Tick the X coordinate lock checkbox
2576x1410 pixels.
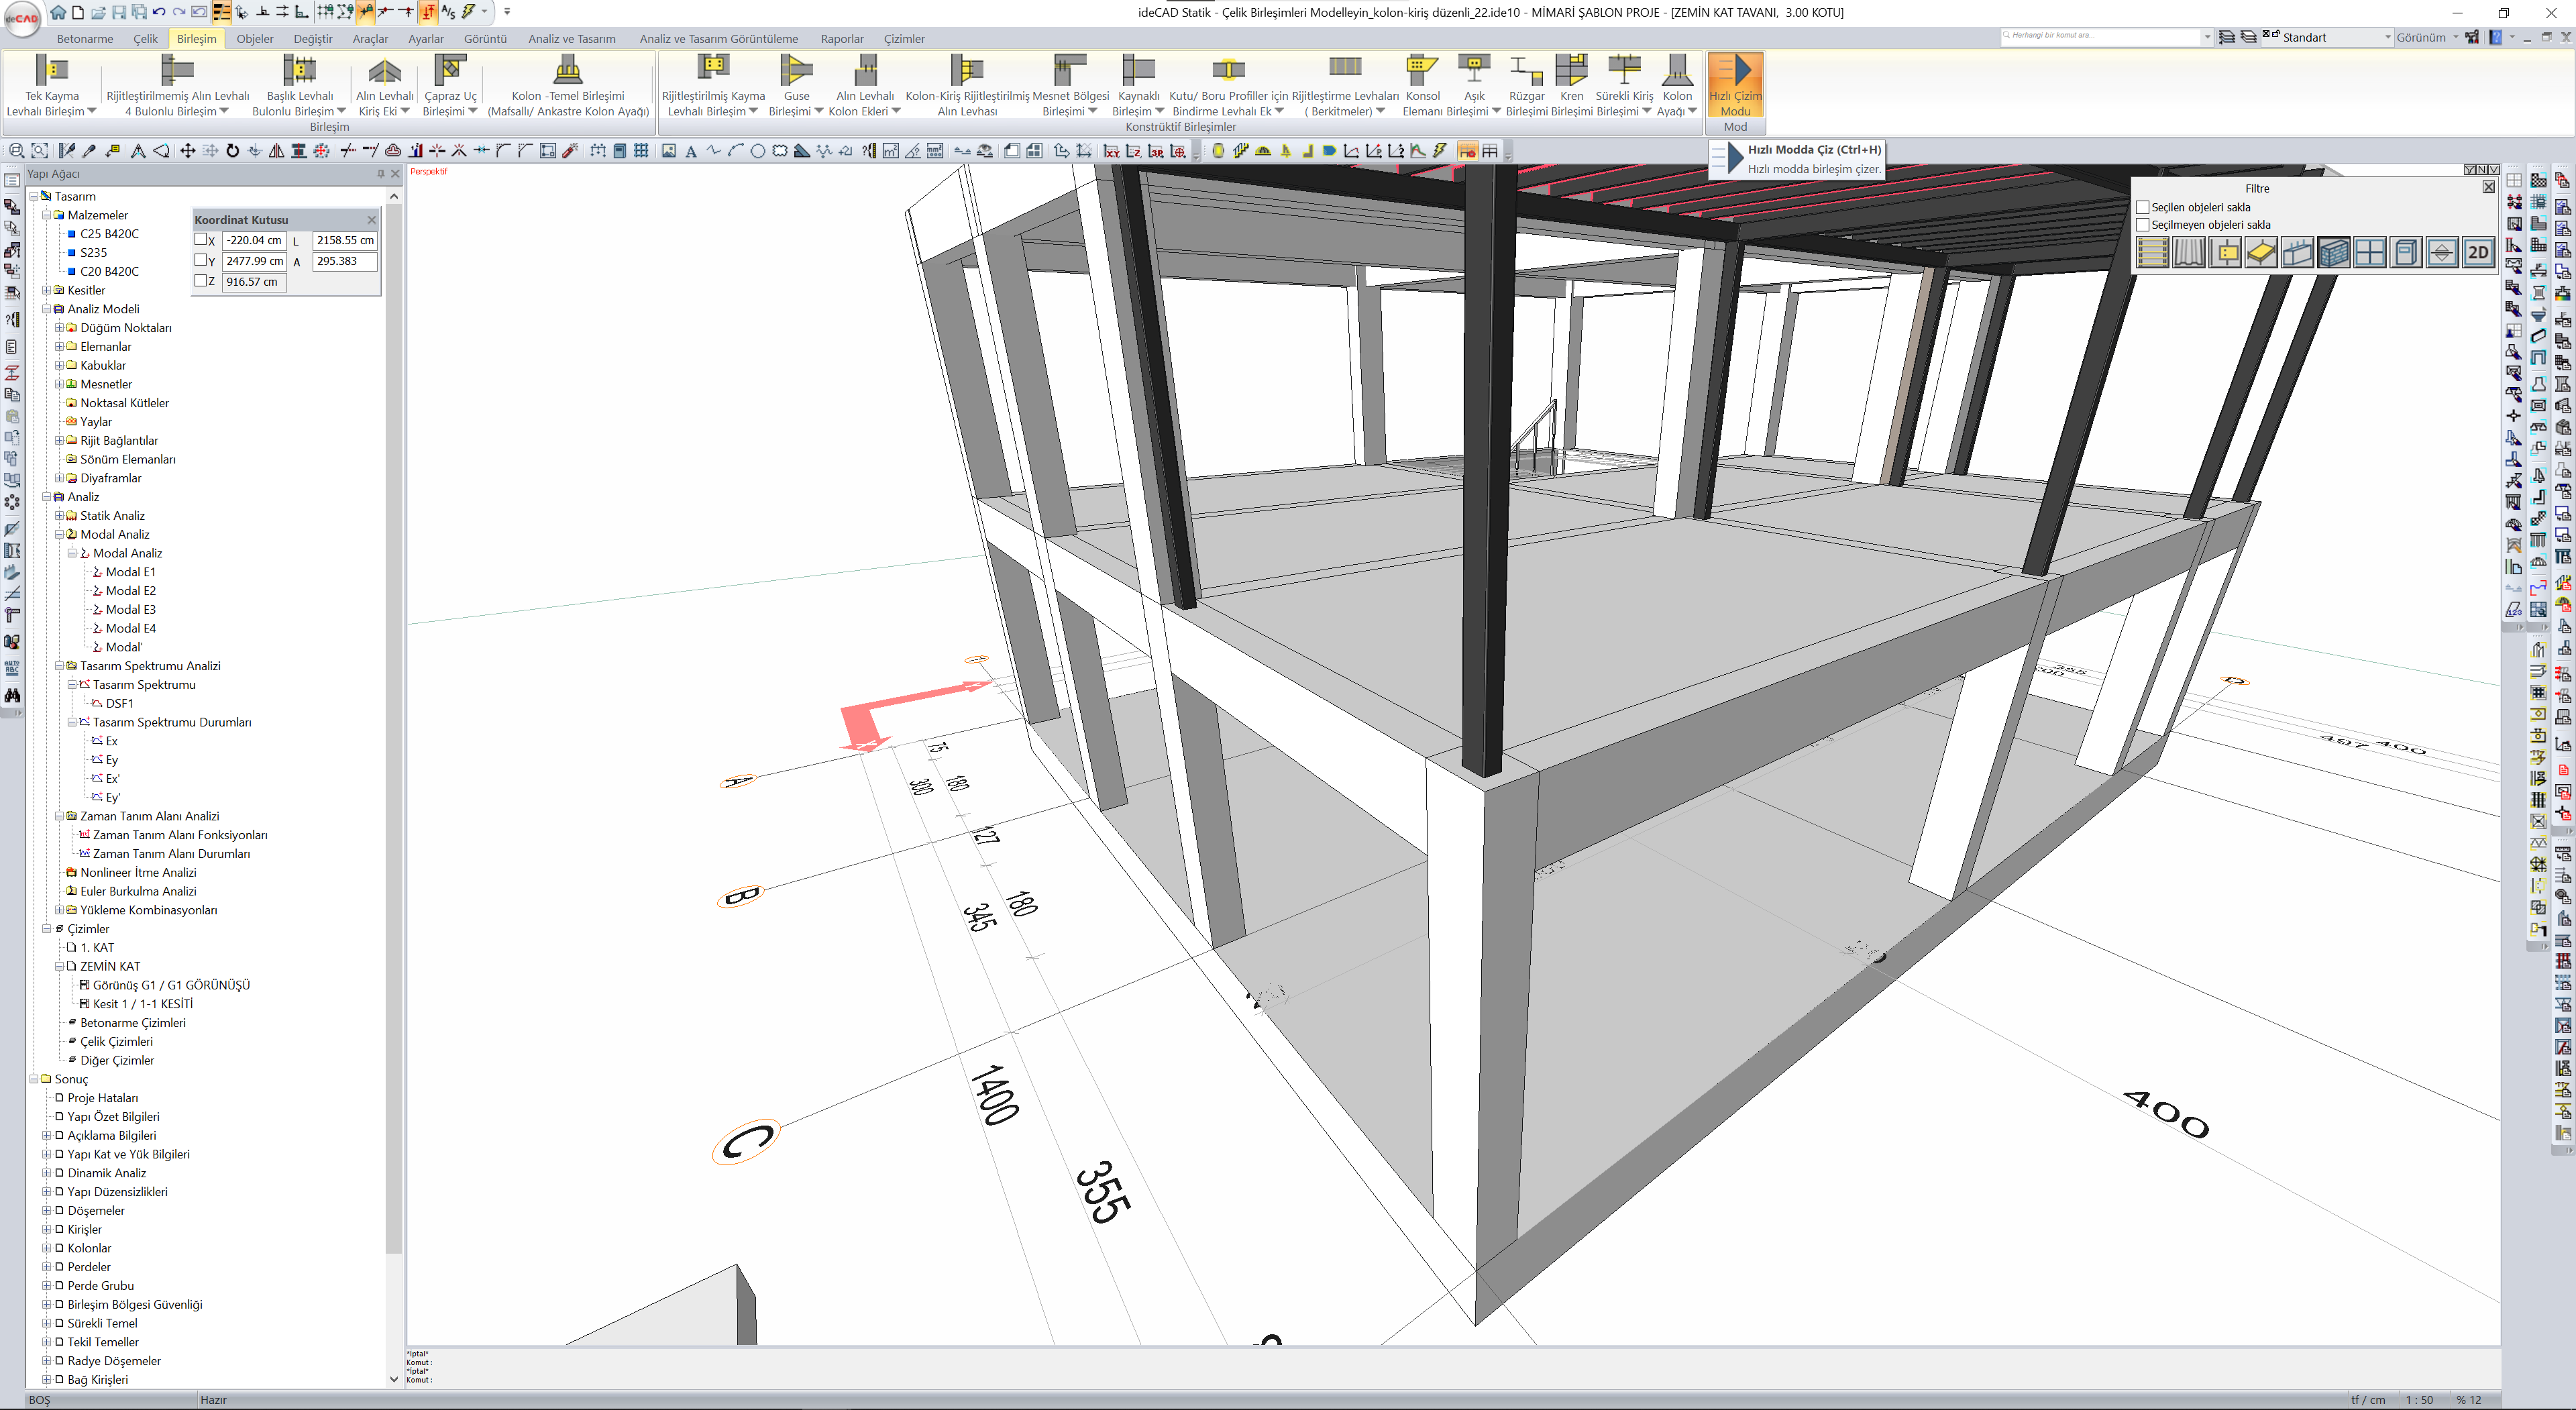coord(201,240)
